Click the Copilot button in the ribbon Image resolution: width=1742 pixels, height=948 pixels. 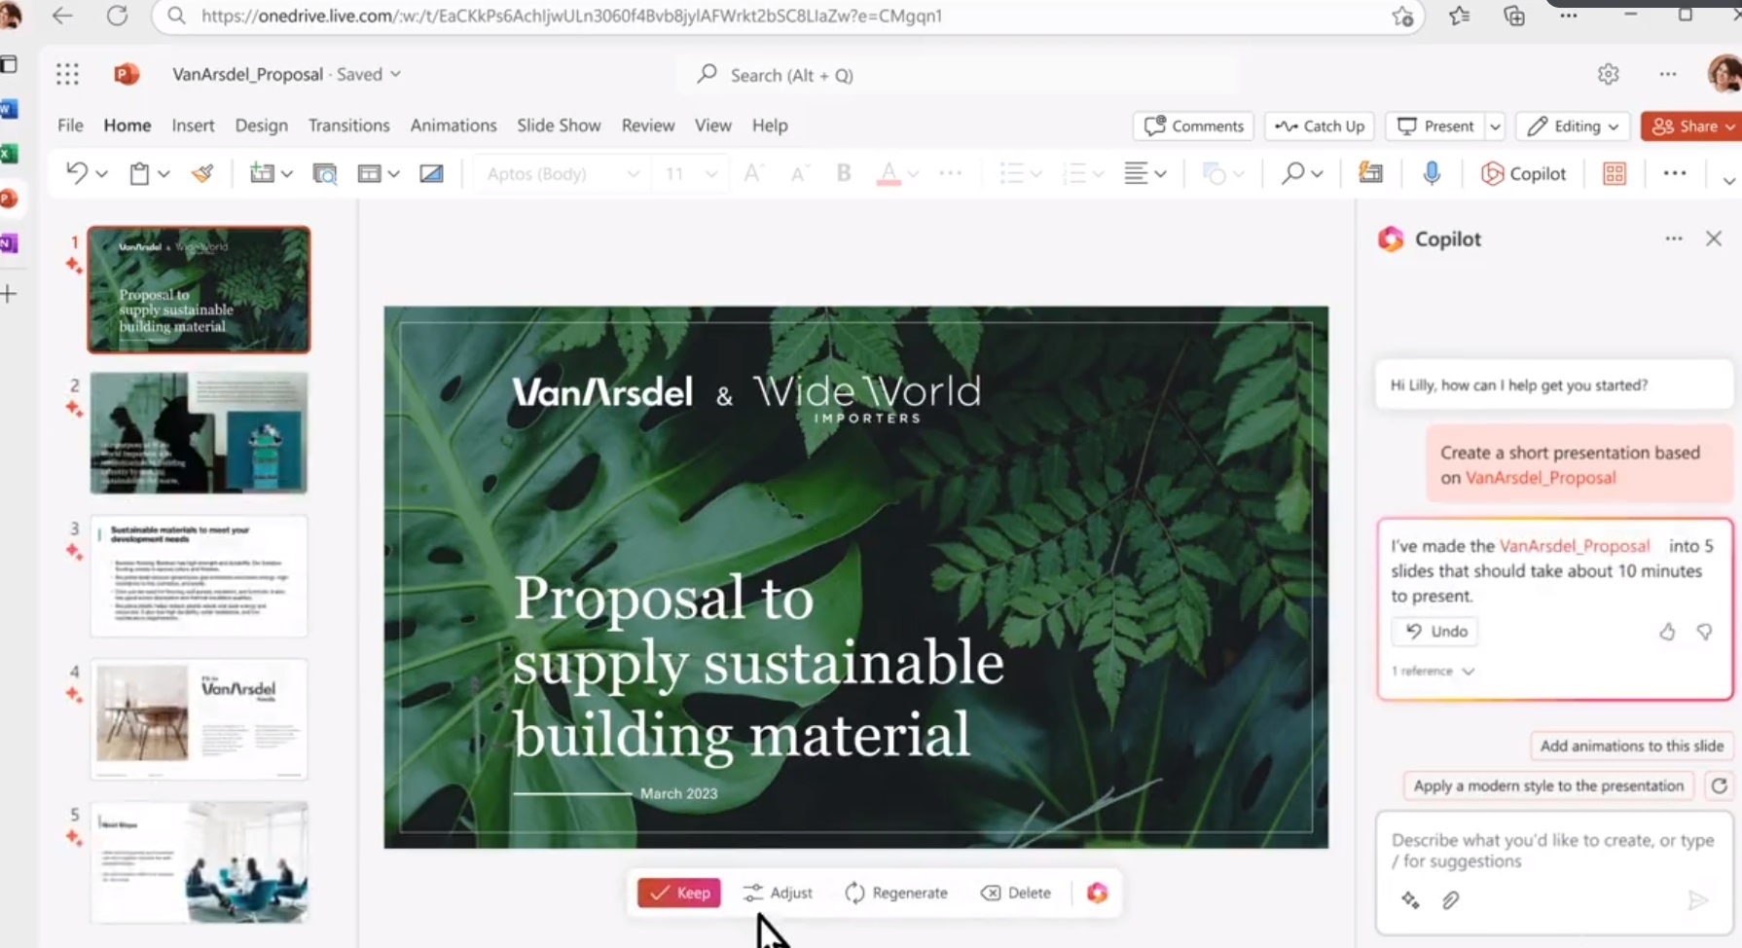point(1523,173)
